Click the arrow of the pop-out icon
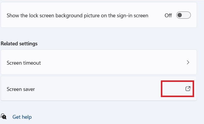The width and height of the screenshot is (204, 124). [189, 88]
